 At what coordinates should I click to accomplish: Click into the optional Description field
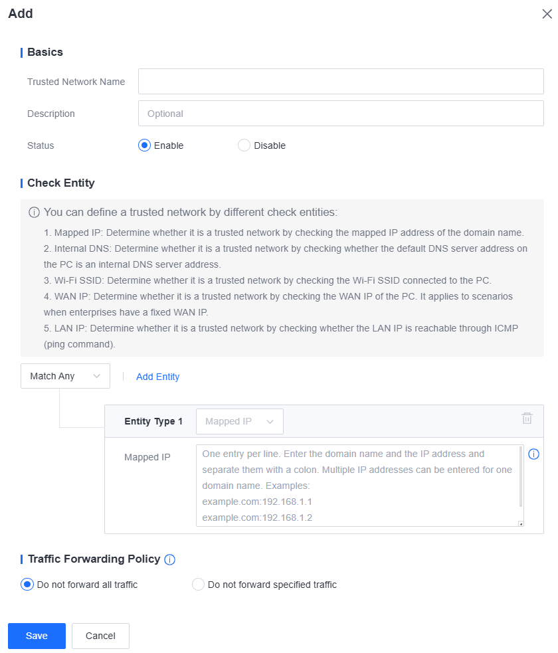341,114
